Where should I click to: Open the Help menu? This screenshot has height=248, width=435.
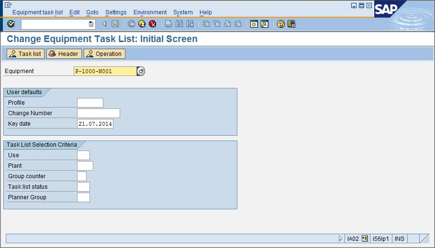(206, 12)
